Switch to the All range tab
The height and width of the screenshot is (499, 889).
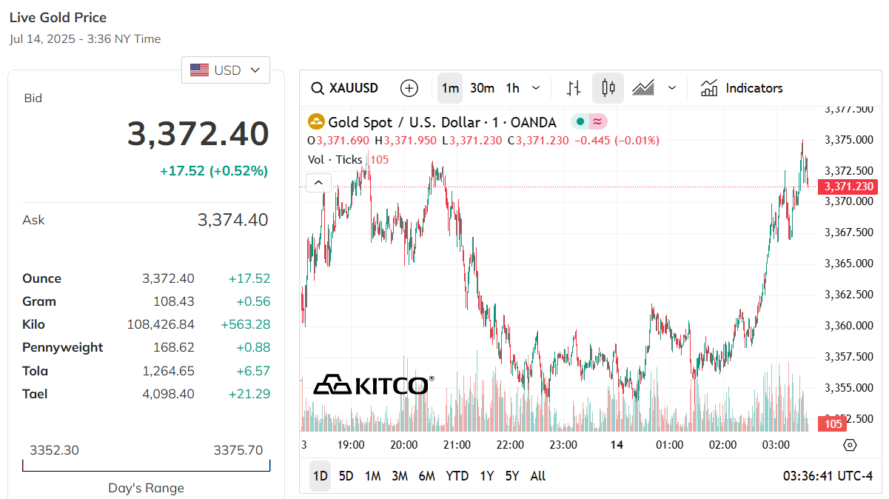[x=538, y=476]
